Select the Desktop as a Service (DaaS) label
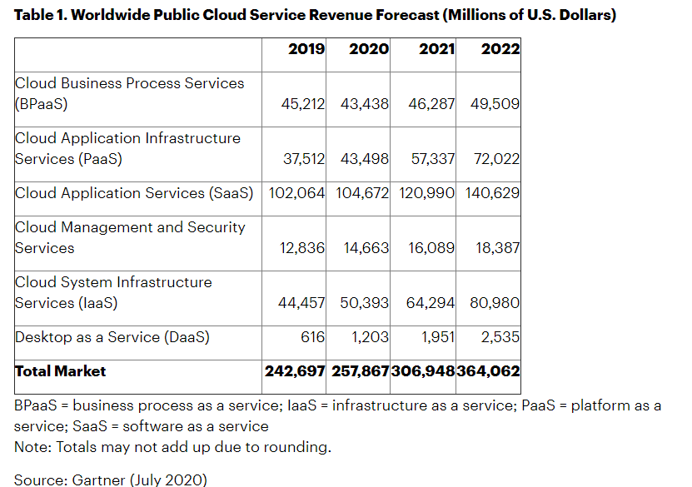The width and height of the screenshot is (692, 487). tap(112, 337)
